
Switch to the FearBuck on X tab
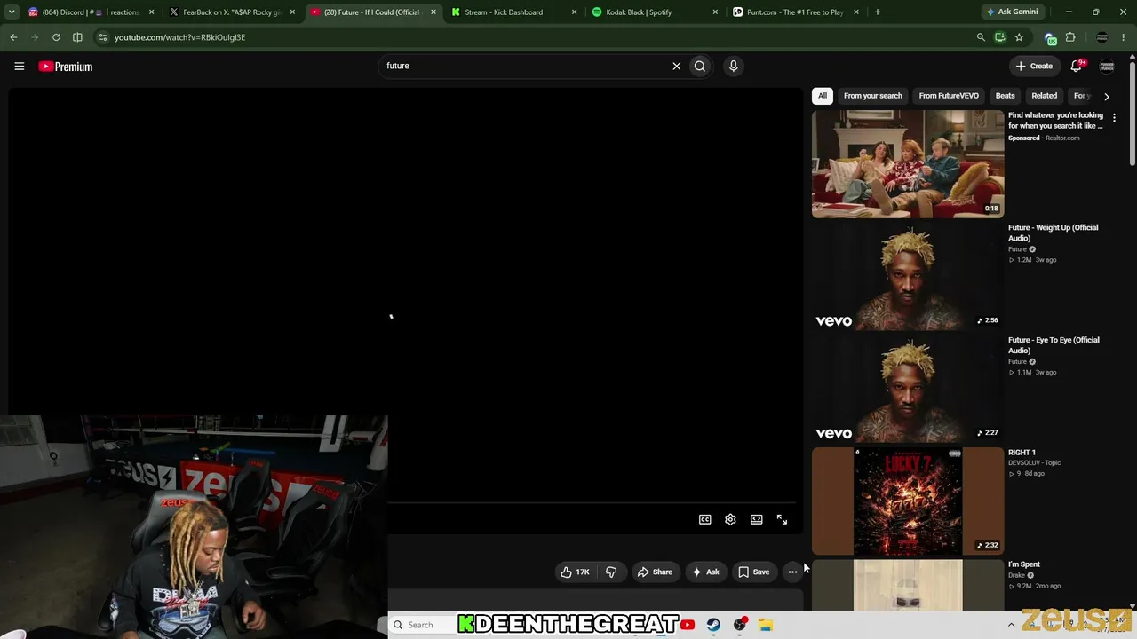[x=231, y=12]
